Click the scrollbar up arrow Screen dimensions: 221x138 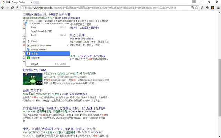tap(220, 12)
